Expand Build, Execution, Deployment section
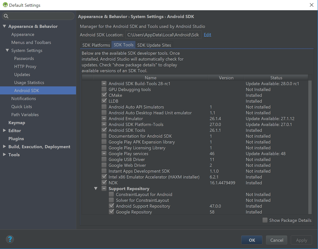This screenshot has height=249, width=318. pos(4,147)
